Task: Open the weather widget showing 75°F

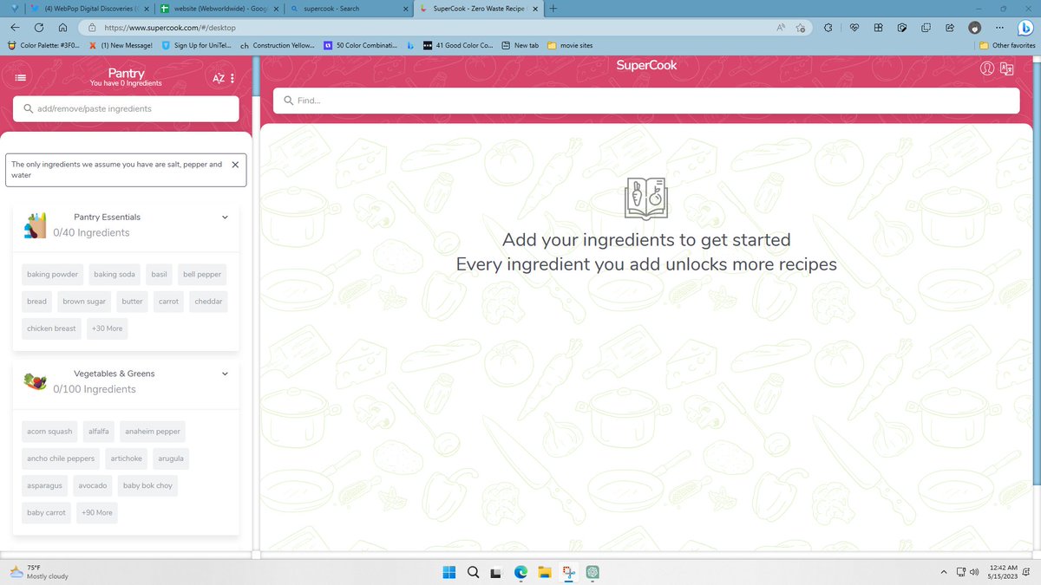Action: pos(39,571)
